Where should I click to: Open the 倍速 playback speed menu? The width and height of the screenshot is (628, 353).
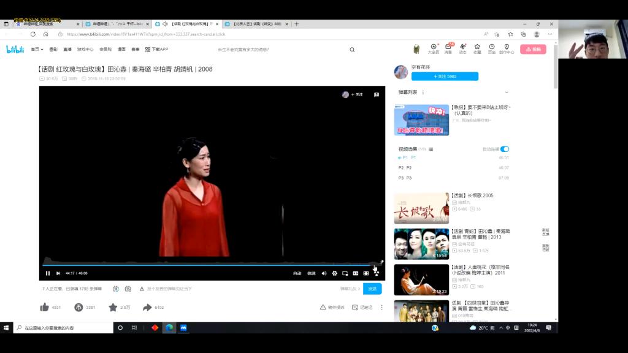click(311, 273)
